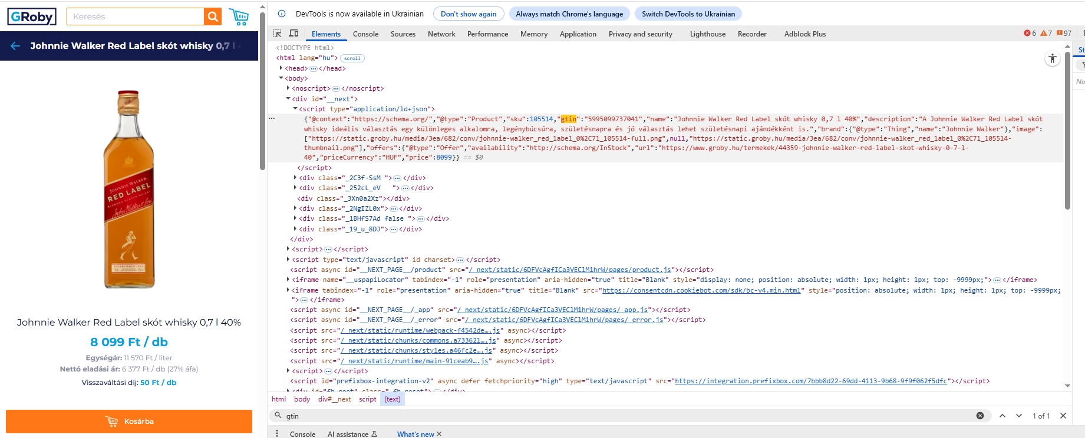This screenshot has width=1085, height=438.
Task: Go back with the left arrow
Action: (x=15, y=46)
